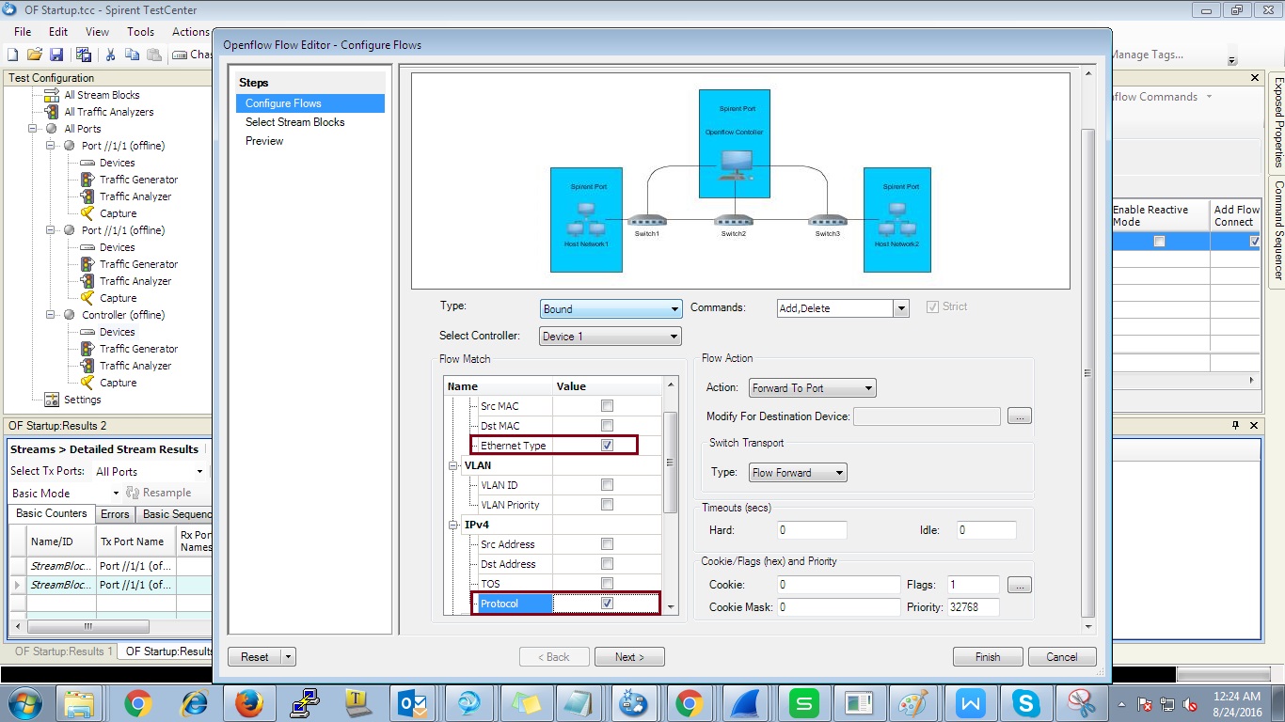Switch to the Basic Counters tab
Image resolution: width=1285 pixels, height=722 pixels.
tap(52, 513)
